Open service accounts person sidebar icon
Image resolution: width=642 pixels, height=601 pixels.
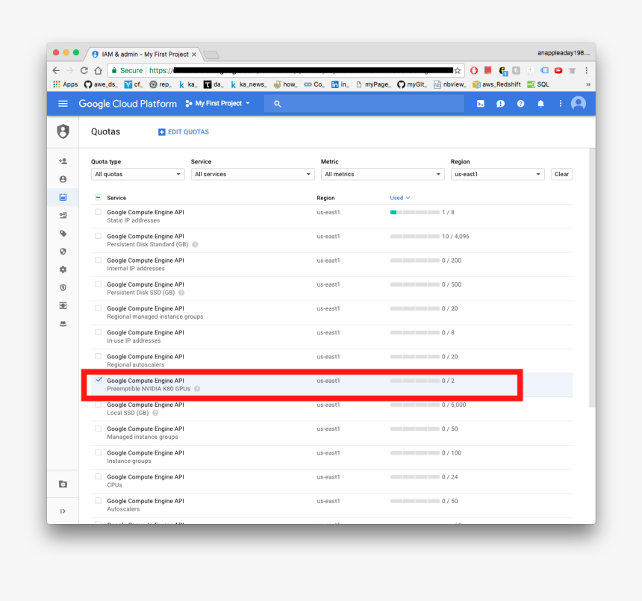tap(63, 179)
